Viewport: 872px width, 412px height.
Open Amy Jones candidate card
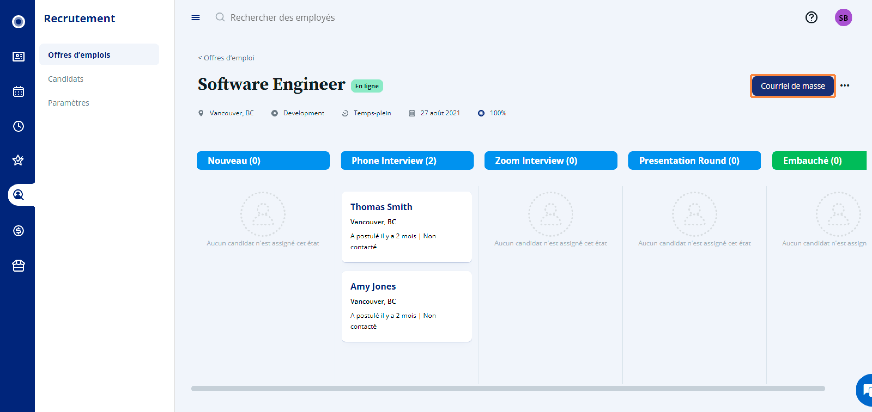407,306
